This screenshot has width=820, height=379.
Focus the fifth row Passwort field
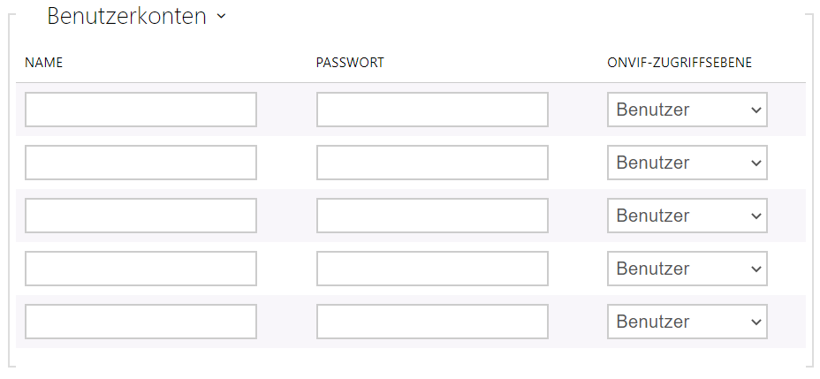432,322
